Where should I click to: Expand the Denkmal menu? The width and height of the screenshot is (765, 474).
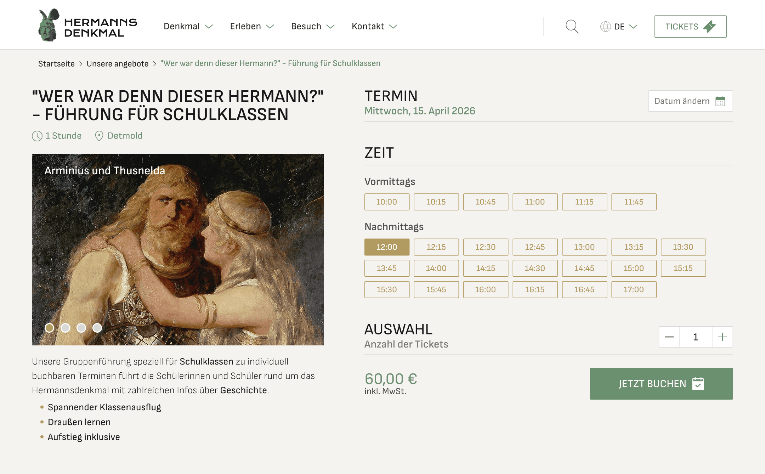[x=188, y=27]
